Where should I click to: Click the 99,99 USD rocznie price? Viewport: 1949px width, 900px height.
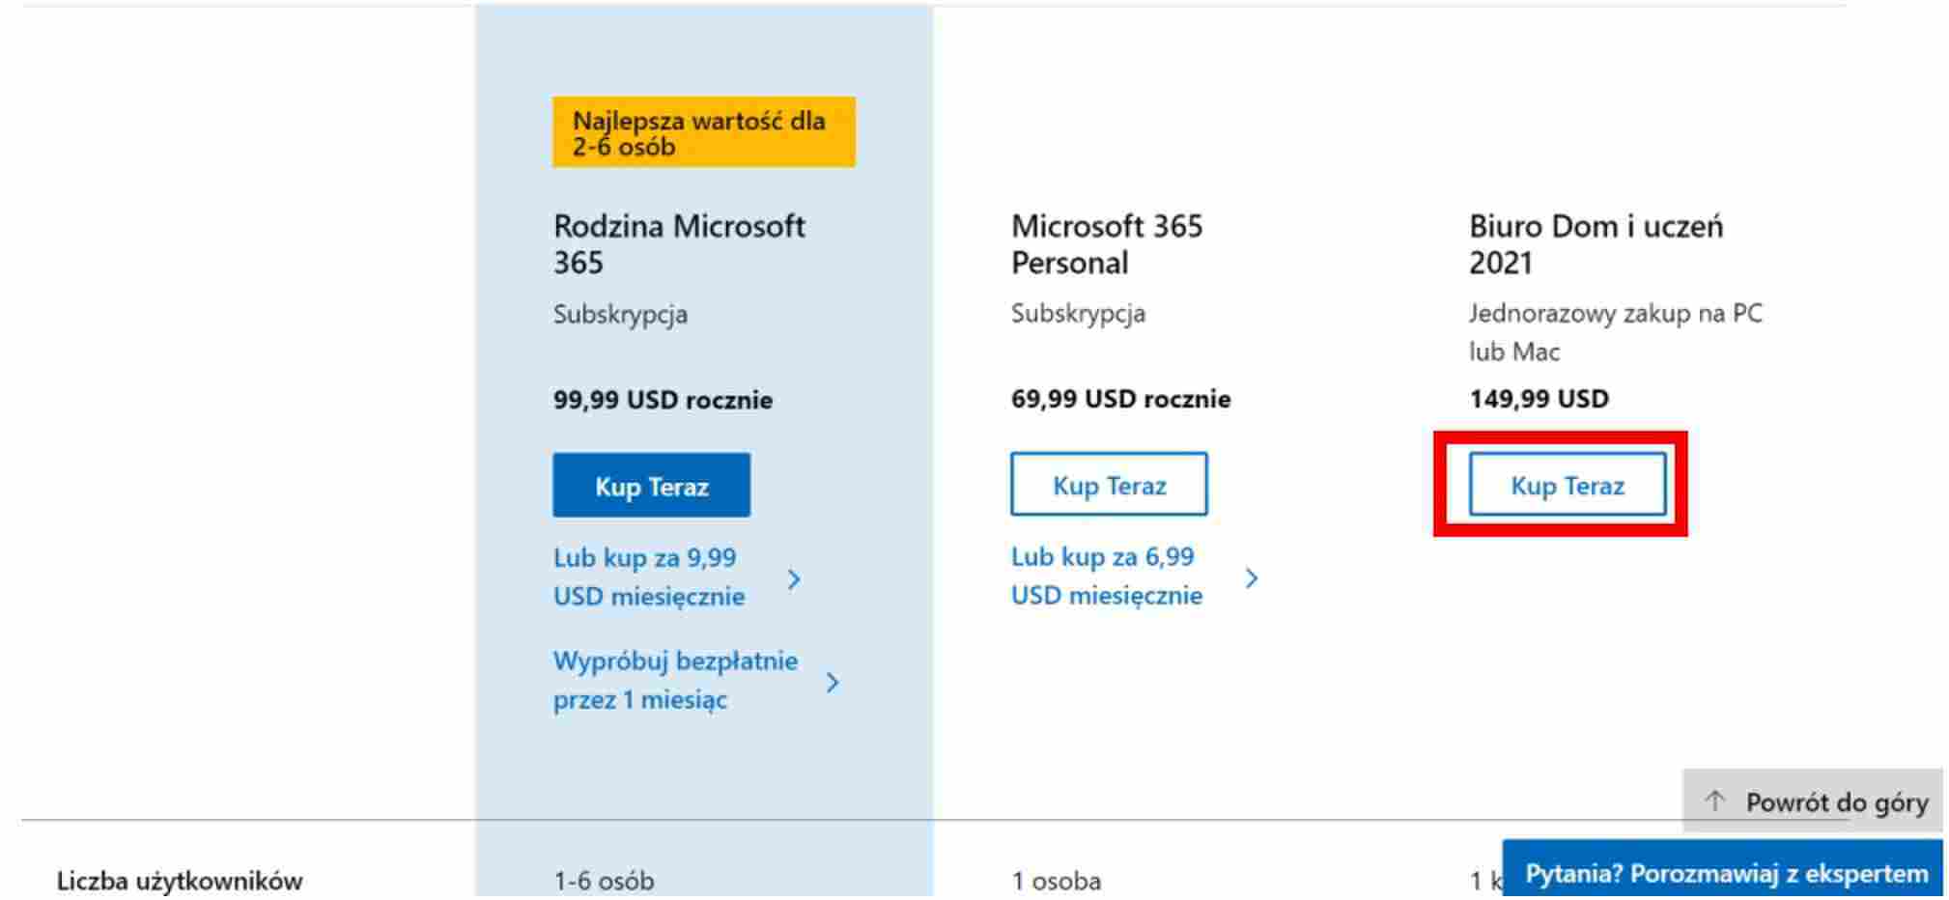click(663, 400)
